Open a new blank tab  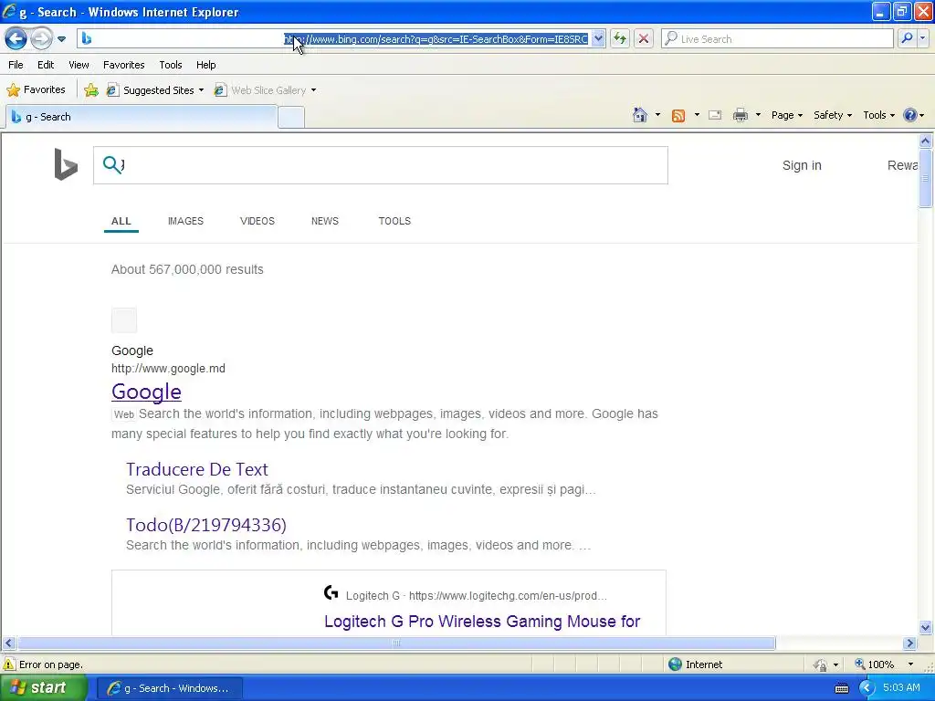point(291,118)
